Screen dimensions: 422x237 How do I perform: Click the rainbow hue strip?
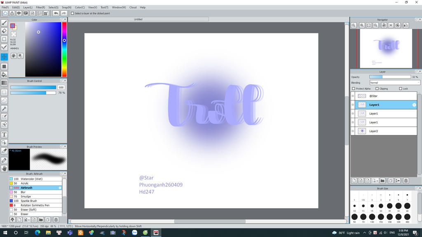click(x=64, y=49)
